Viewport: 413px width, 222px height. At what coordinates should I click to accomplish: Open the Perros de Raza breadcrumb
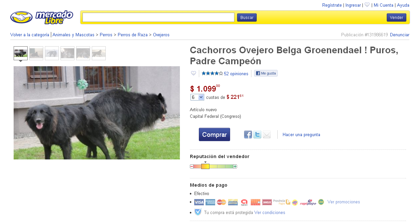pyautogui.click(x=133, y=35)
